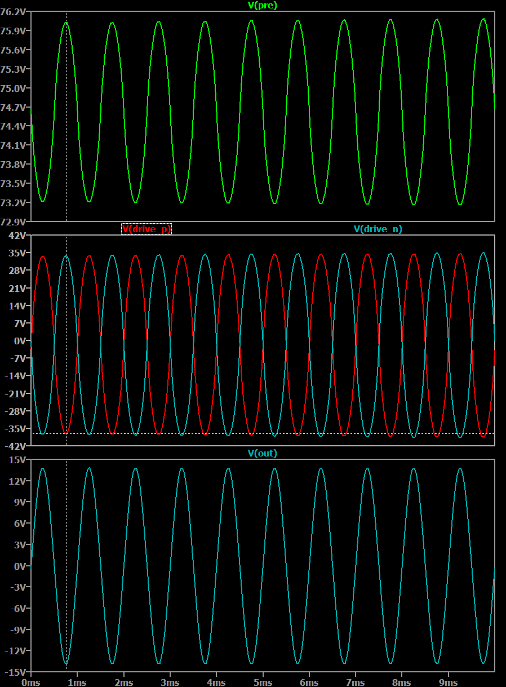Click the -9V axis value
This screenshot has width=506, height=687.
point(18,630)
